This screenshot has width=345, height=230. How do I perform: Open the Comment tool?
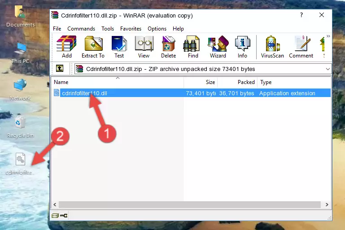301,47
